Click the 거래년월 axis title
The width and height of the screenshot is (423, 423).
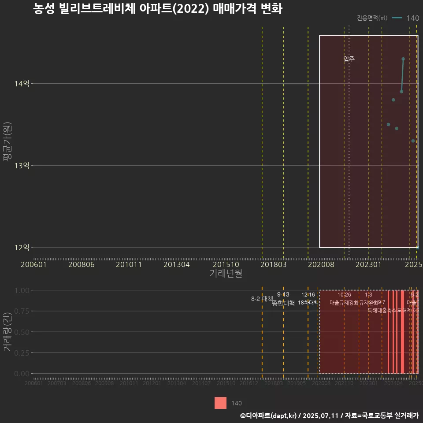click(x=226, y=273)
